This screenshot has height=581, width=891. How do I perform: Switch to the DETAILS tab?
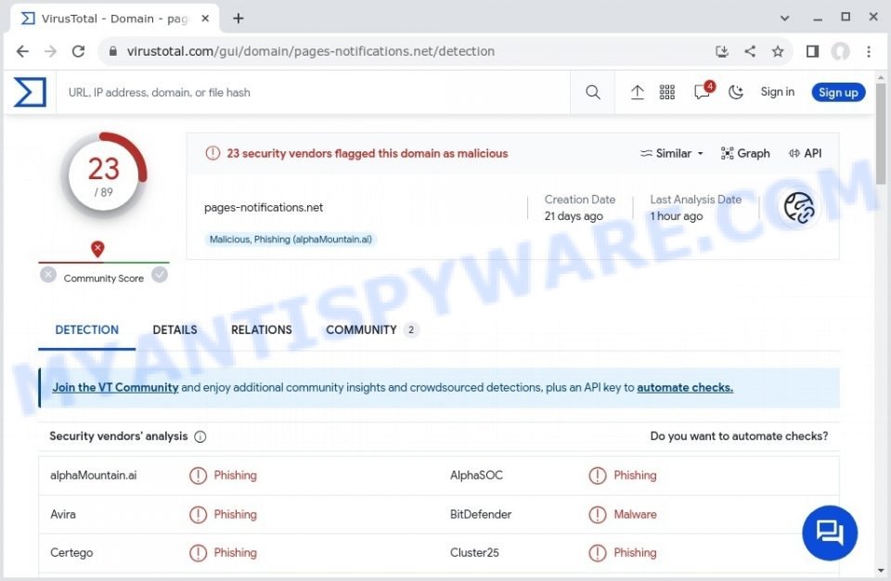point(174,329)
